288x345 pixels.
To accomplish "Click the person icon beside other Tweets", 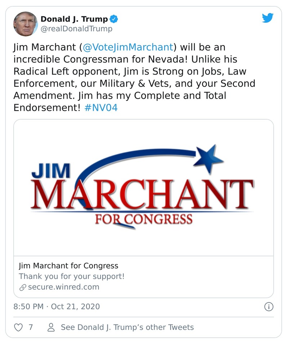I will 51,327.
